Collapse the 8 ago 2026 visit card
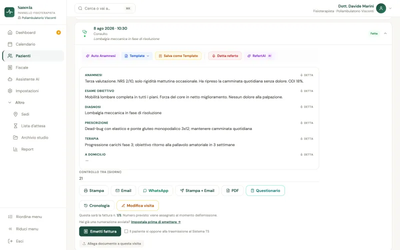The image size is (400, 250). coord(385,33)
